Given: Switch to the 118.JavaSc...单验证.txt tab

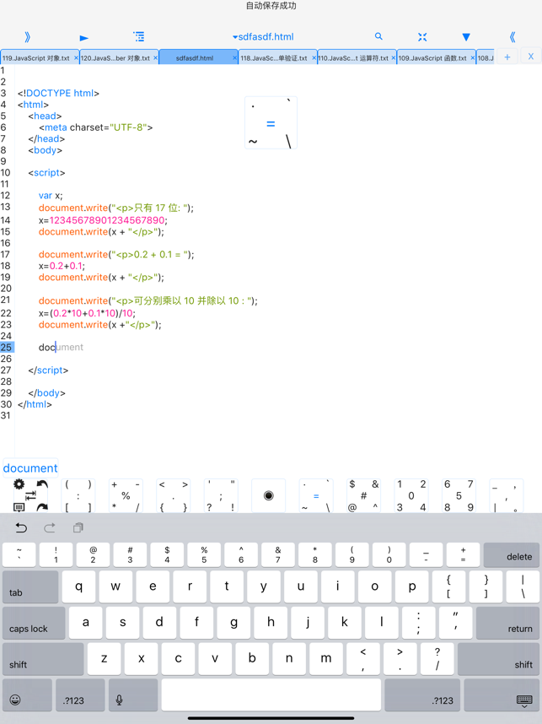Looking at the screenshot, I should [x=274, y=58].
